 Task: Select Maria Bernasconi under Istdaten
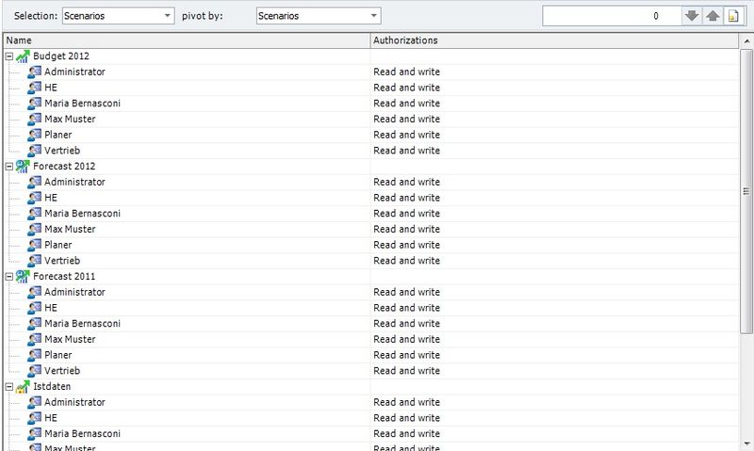(x=82, y=434)
